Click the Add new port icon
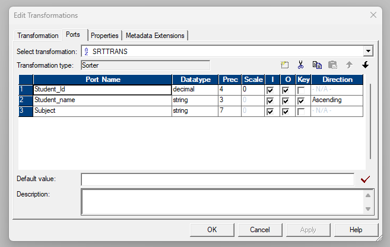This screenshot has height=247, width=390. (285, 65)
